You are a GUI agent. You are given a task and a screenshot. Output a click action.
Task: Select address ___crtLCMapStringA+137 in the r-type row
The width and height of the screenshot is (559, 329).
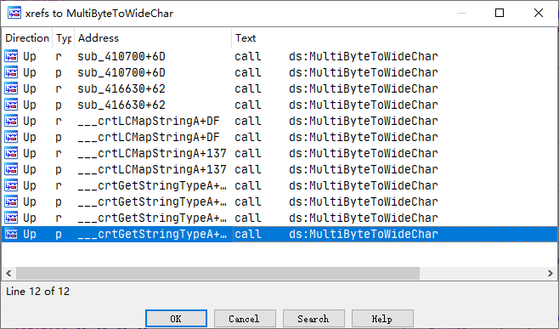(x=152, y=153)
